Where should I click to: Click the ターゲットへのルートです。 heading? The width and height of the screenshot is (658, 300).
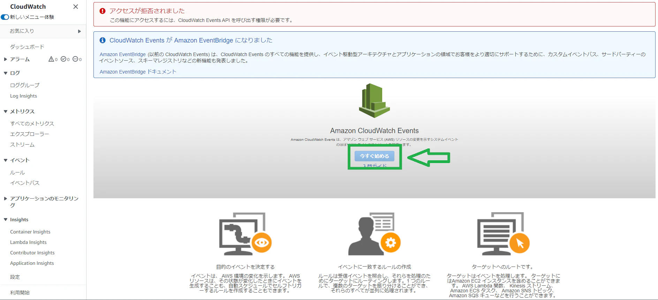pos(503,267)
